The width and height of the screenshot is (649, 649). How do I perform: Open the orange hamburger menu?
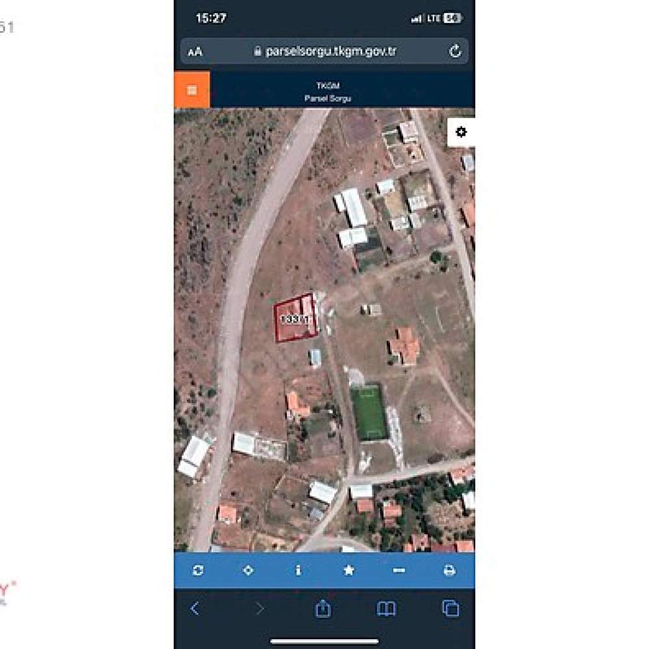tap(191, 90)
